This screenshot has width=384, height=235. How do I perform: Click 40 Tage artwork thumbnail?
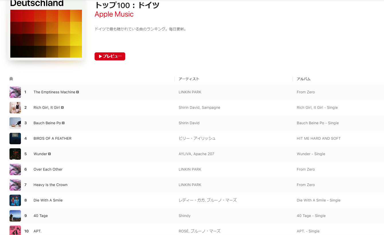(x=15, y=216)
